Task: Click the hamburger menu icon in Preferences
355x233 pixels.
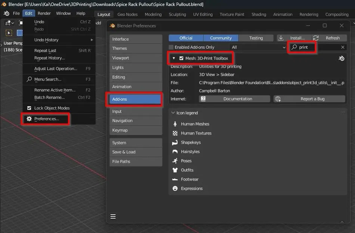Action: click(113, 216)
